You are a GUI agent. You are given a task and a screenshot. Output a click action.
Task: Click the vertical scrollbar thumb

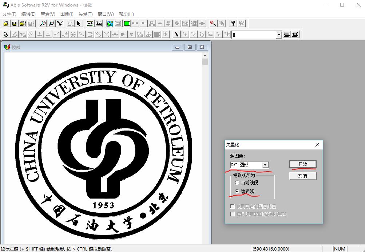pos(205,62)
